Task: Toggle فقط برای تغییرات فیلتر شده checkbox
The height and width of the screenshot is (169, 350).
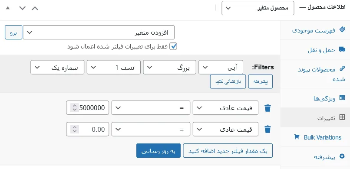Action: coord(173,46)
